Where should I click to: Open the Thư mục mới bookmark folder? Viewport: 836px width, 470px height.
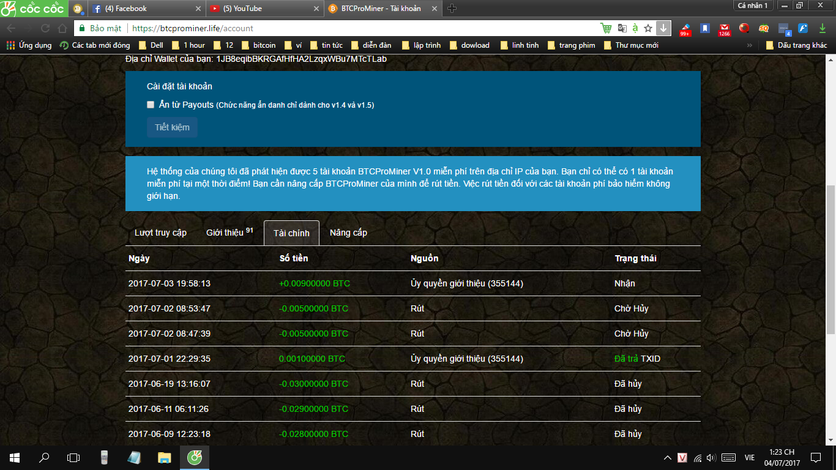(631, 45)
